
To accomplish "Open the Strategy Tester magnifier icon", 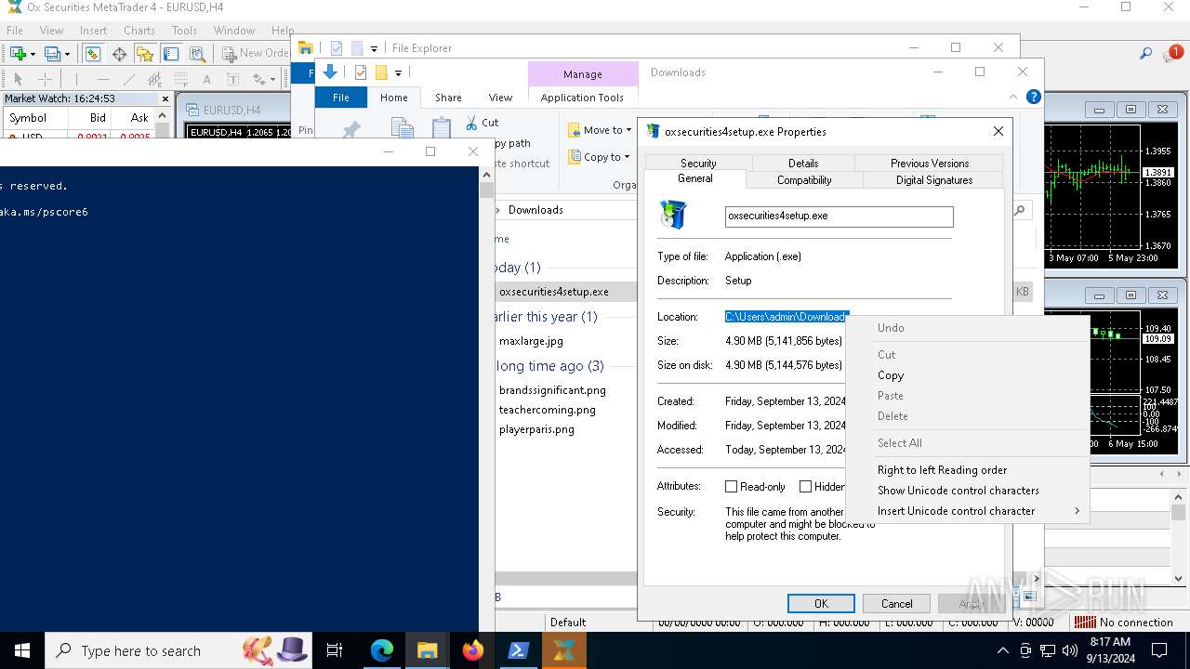I will [196, 54].
